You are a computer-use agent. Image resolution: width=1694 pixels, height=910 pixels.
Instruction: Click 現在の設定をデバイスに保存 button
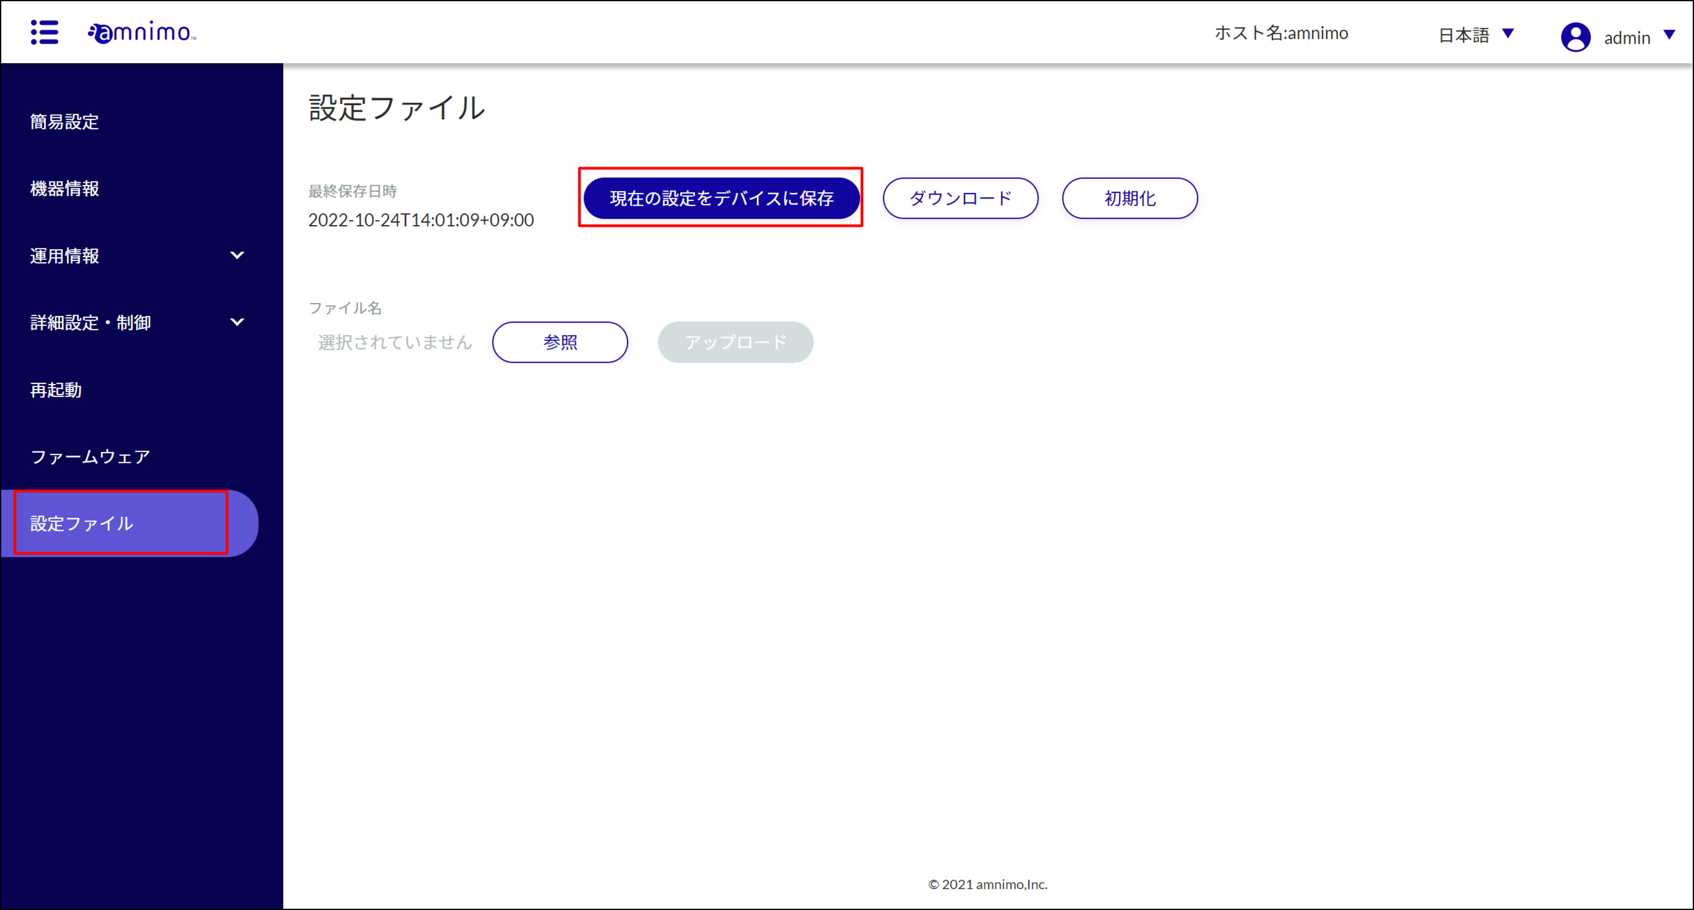721,198
